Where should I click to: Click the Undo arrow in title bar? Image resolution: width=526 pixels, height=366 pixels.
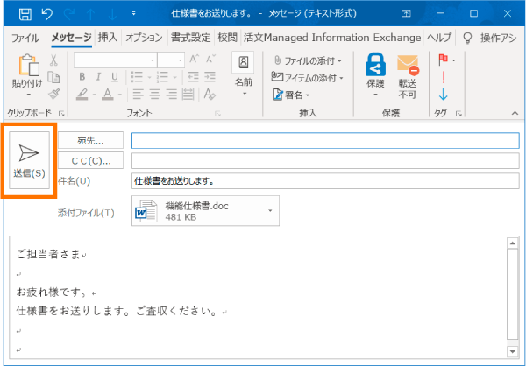pyautogui.click(x=47, y=14)
